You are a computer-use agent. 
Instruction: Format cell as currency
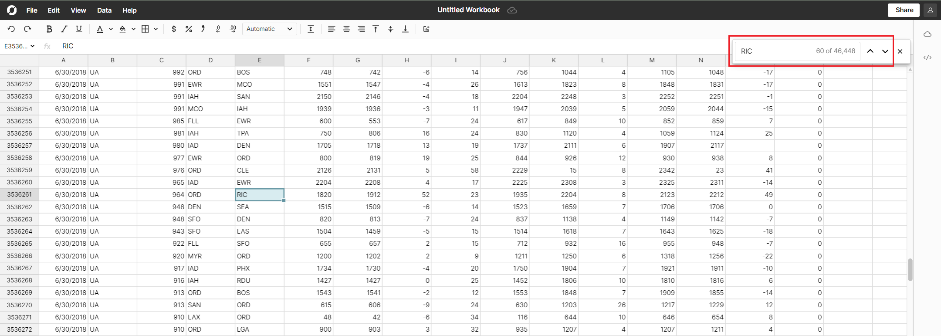[x=174, y=29]
